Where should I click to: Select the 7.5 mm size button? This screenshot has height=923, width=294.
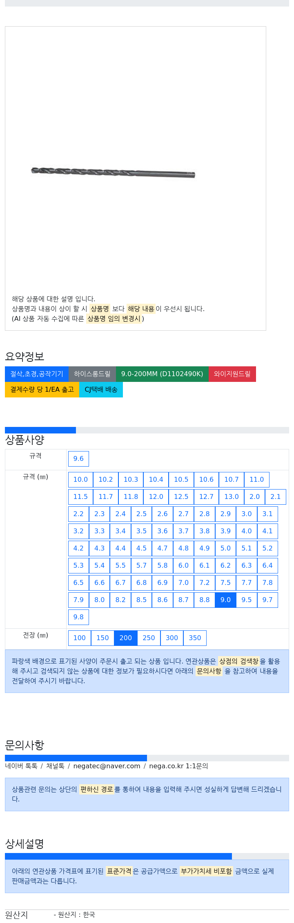[x=225, y=582]
